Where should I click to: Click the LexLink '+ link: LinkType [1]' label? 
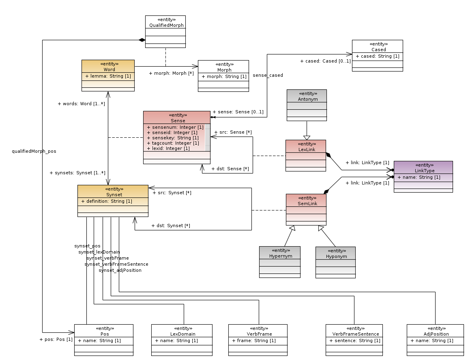367,163
